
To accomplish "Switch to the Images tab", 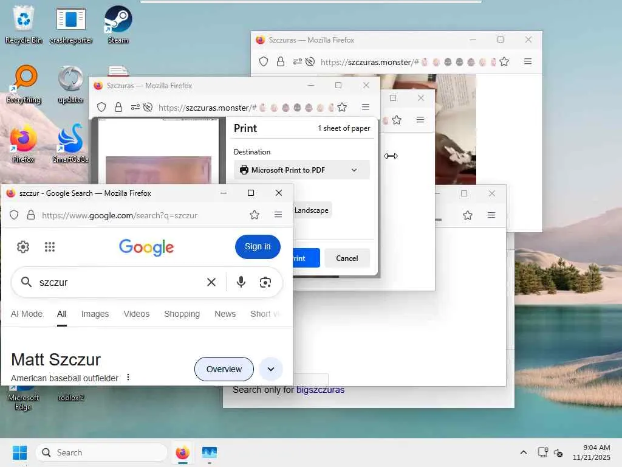I will coord(95,314).
